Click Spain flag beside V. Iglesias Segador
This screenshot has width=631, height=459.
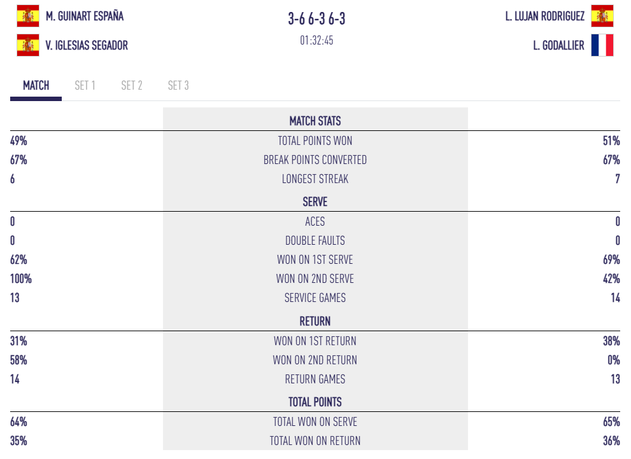tap(28, 45)
